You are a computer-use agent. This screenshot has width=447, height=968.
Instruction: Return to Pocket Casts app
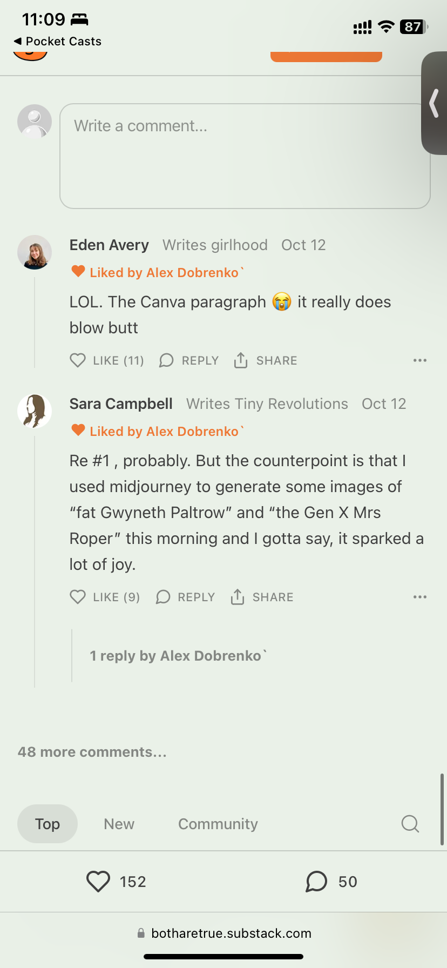tap(57, 42)
